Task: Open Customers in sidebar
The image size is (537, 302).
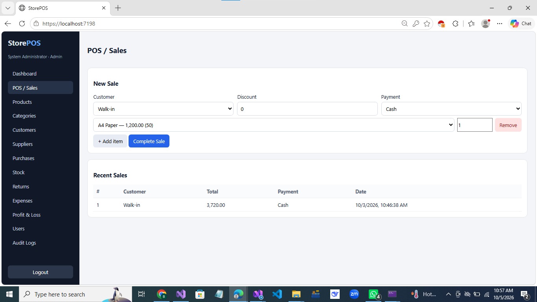Action: [40, 130]
